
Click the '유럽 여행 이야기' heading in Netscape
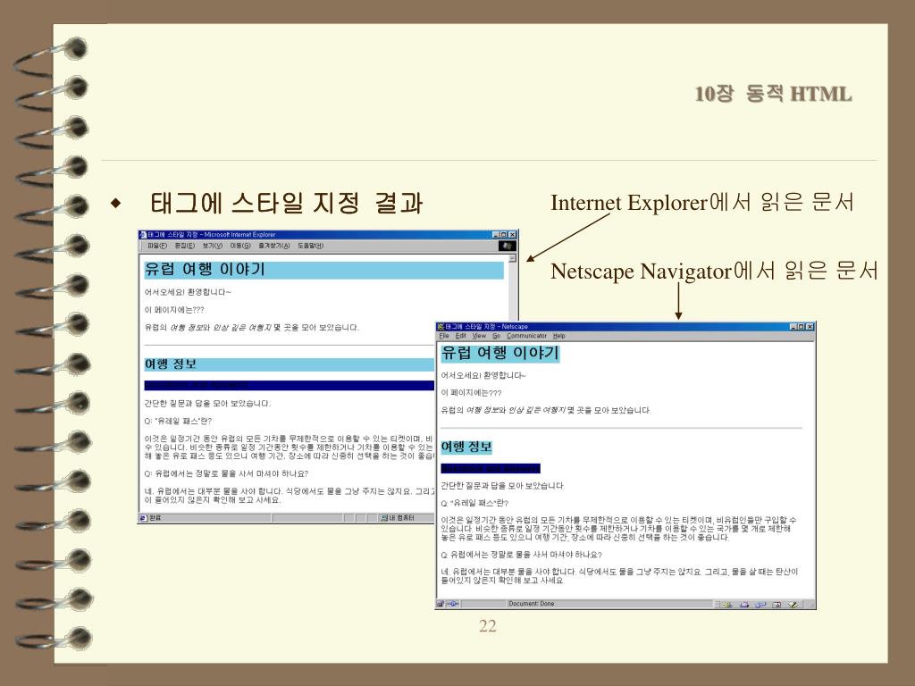coord(500,353)
